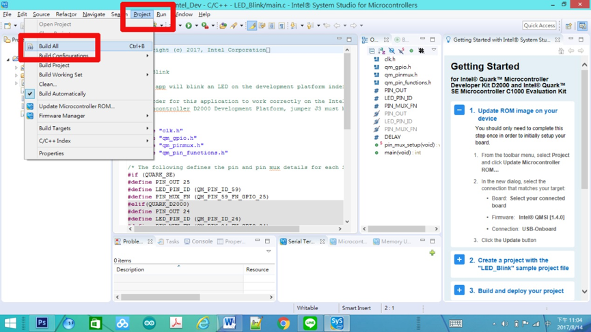The image size is (591, 332).
Task: Click the Description column header
Action: [178, 269]
